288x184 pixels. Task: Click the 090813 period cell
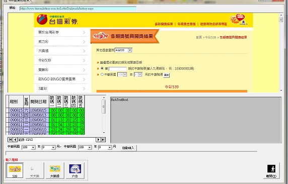16,115
